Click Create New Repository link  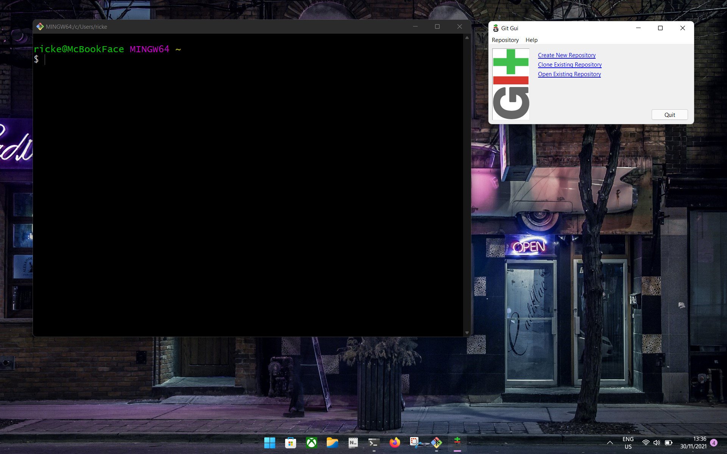pos(566,55)
